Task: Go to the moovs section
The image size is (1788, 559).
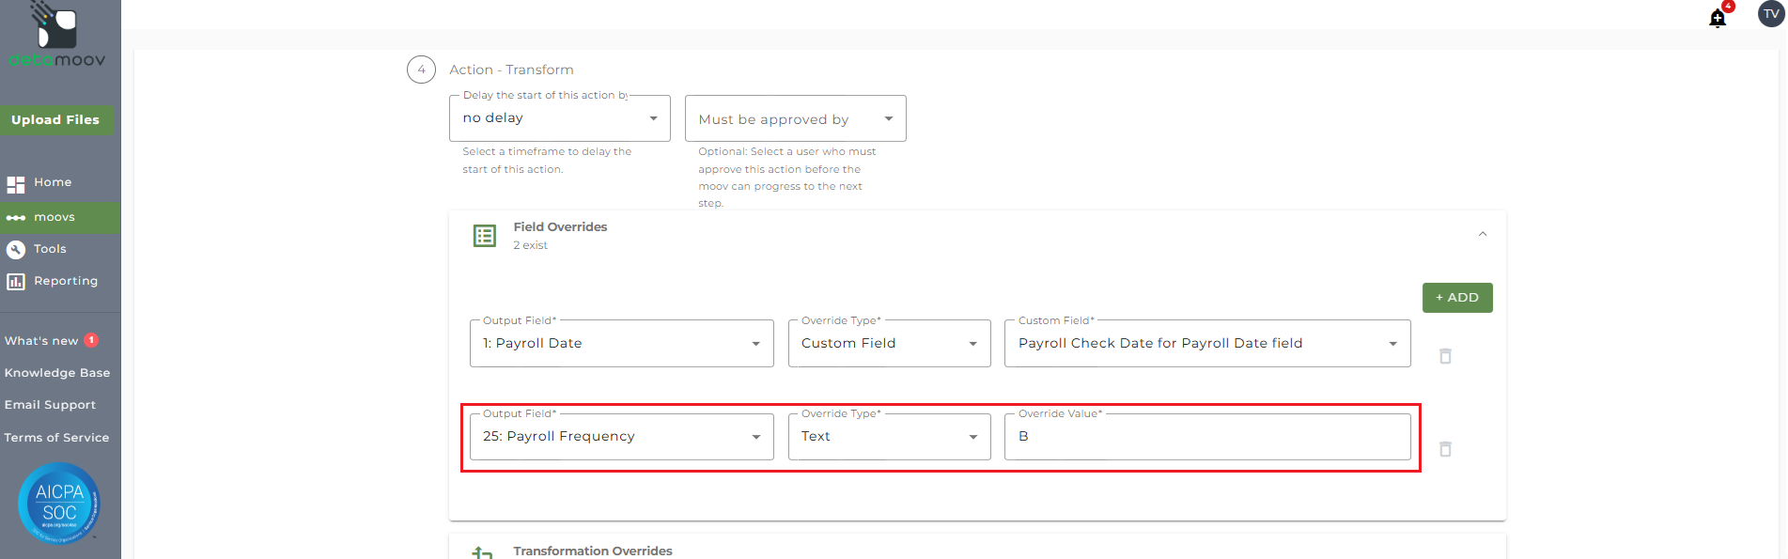Action: (54, 217)
